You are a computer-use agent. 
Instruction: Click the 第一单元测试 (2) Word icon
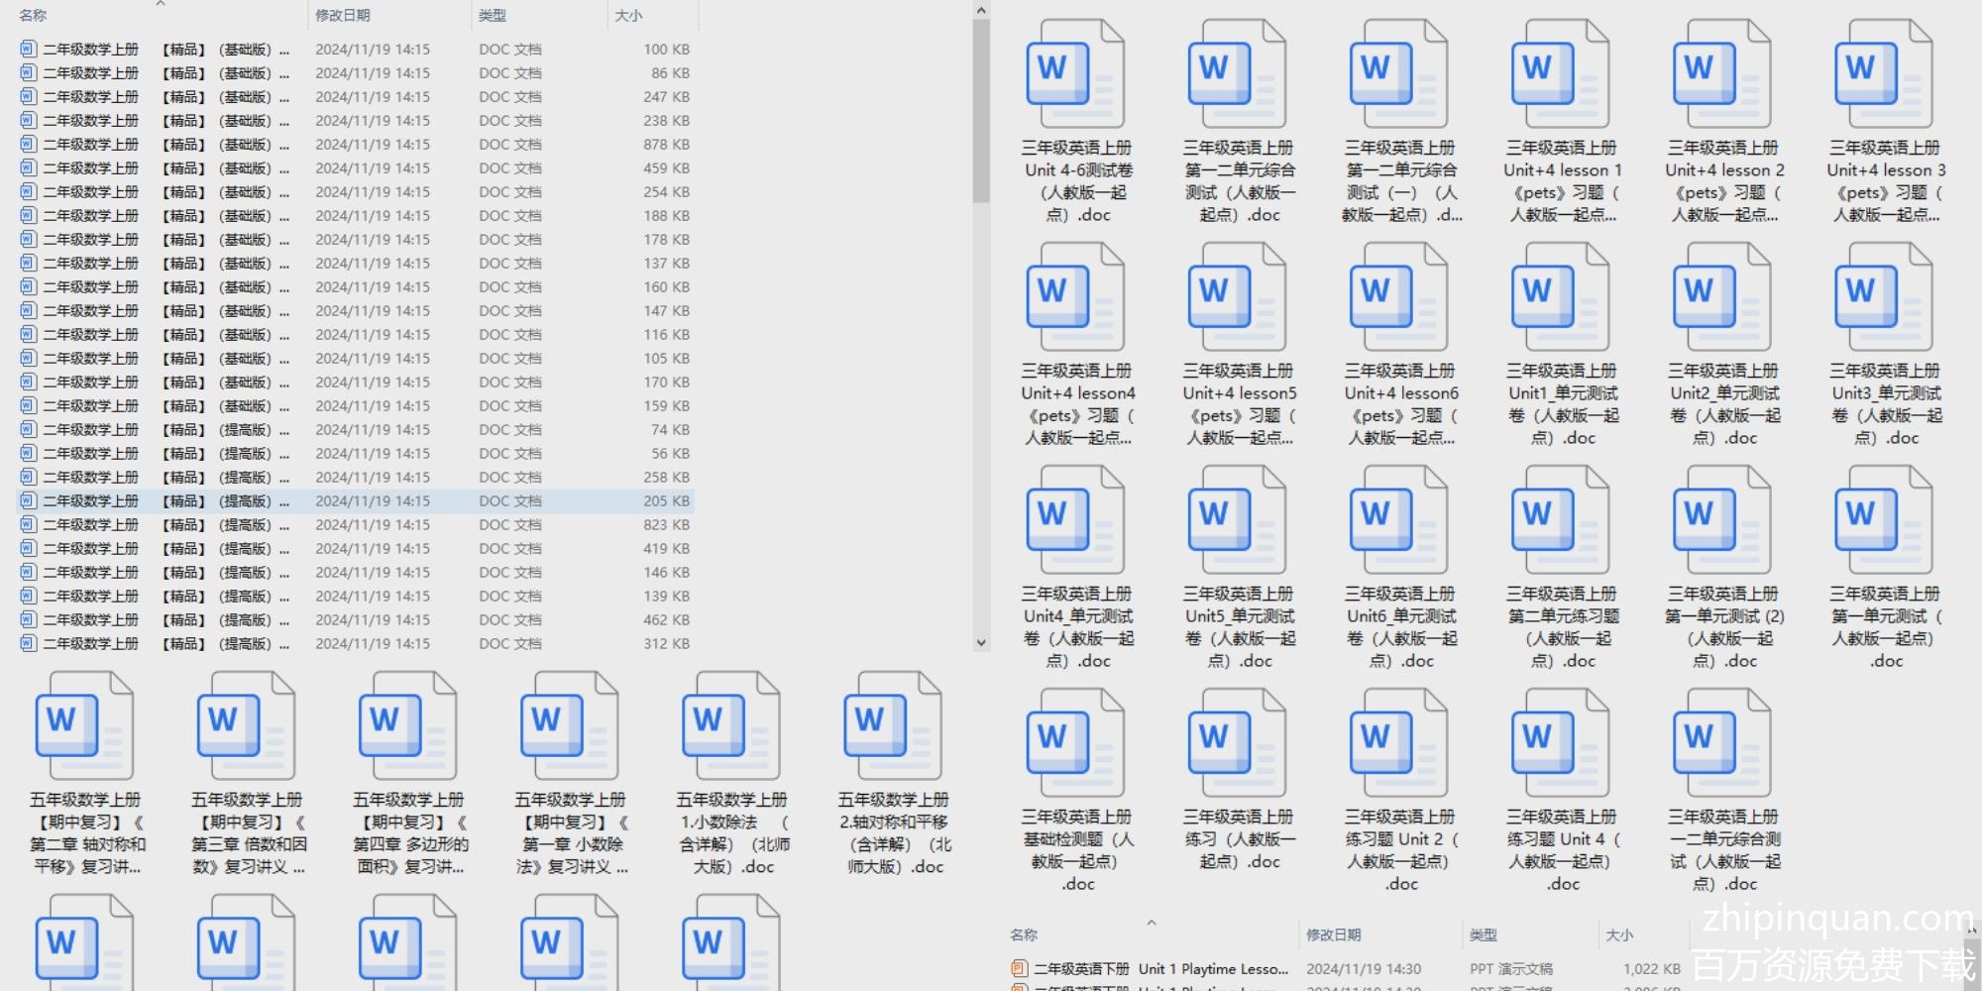(1722, 520)
